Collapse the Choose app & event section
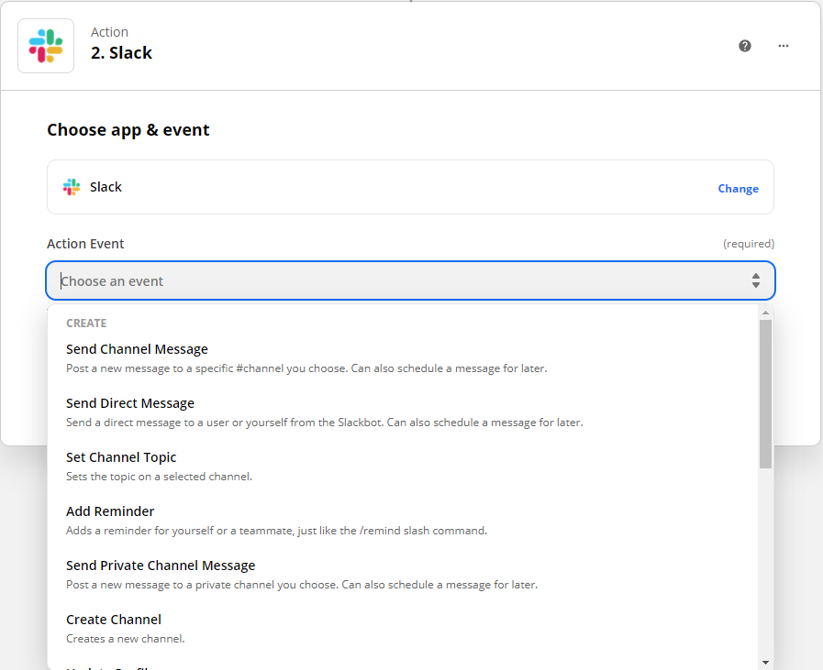 click(x=128, y=130)
